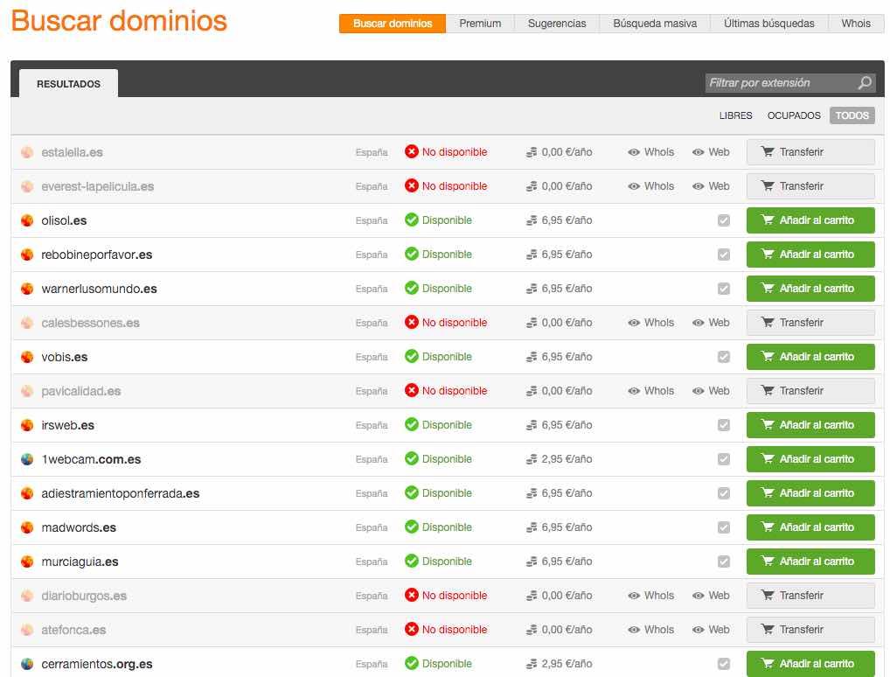
Task: Click the Whois eye icon for estalella.es
Action: (634, 152)
